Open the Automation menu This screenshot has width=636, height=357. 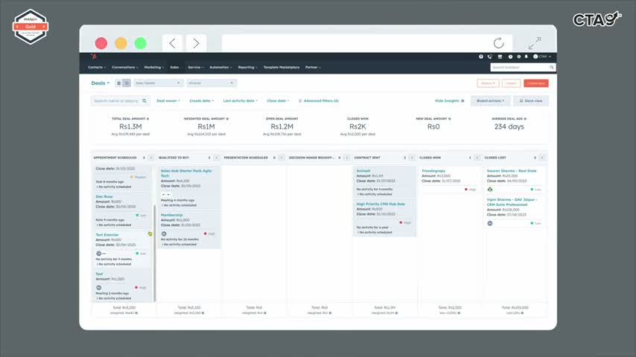click(x=220, y=67)
